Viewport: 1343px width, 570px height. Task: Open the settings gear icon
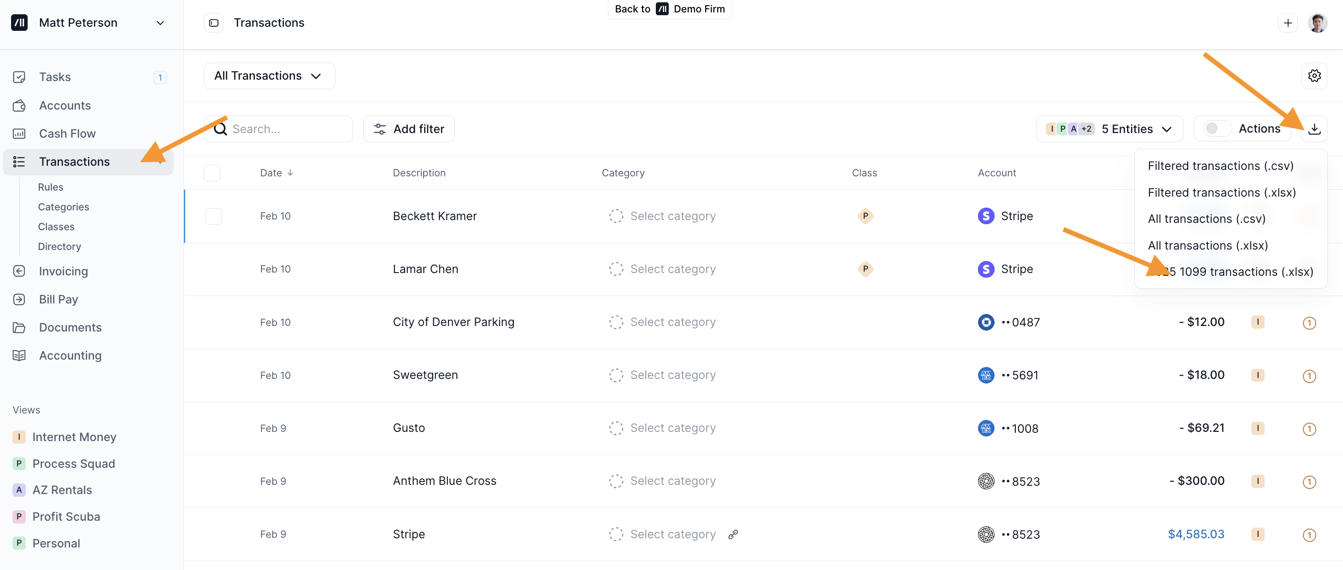point(1314,76)
